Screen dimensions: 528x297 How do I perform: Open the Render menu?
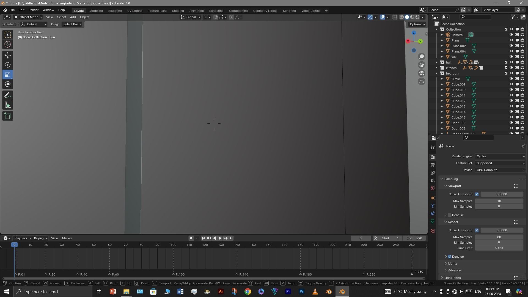(x=33, y=10)
